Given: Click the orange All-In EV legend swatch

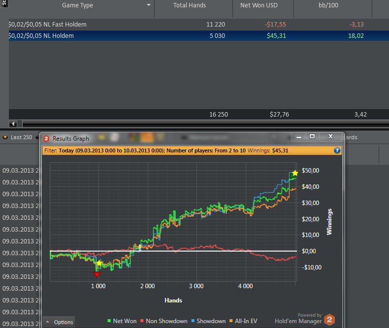Looking at the screenshot, I should [231, 321].
